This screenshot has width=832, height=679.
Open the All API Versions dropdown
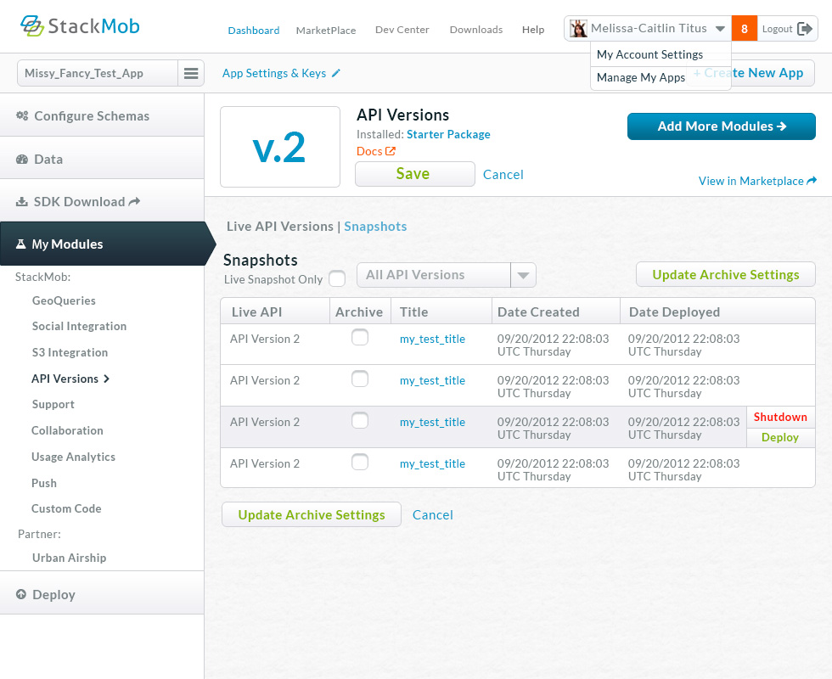[x=447, y=275]
